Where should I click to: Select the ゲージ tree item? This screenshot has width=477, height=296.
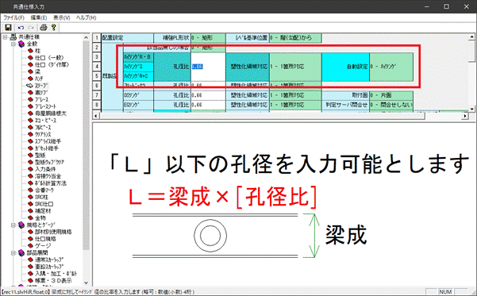click(x=43, y=246)
